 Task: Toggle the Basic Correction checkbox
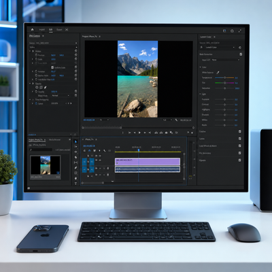coord(241,54)
